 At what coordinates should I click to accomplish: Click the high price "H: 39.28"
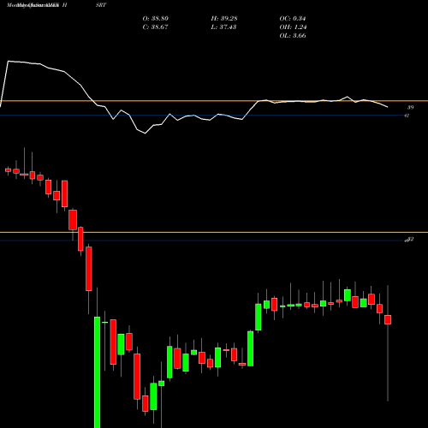(224, 19)
